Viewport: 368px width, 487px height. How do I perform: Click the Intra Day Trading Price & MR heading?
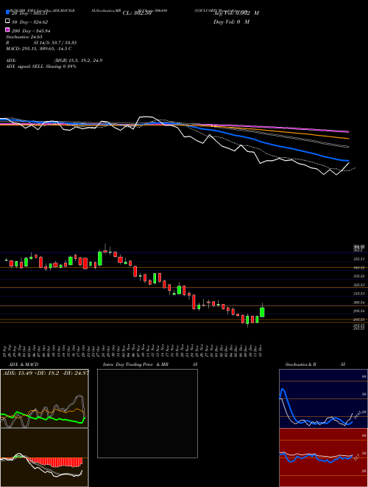pos(135,365)
